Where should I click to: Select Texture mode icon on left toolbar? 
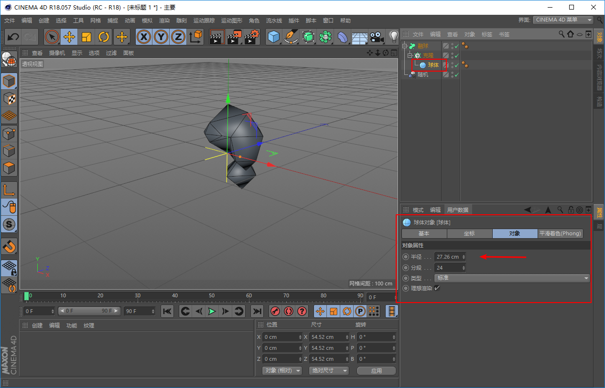pyautogui.click(x=9, y=98)
